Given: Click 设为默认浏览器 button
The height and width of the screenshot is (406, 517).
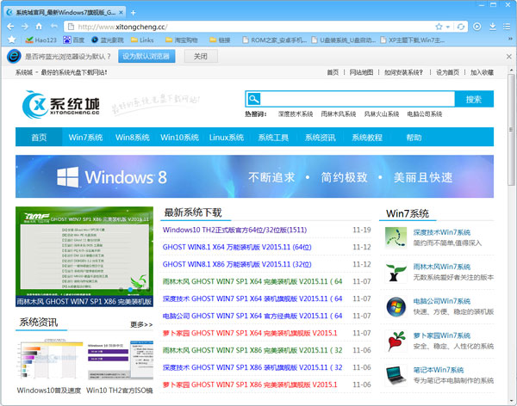Looking at the screenshot, I should click(x=146, y=56).
